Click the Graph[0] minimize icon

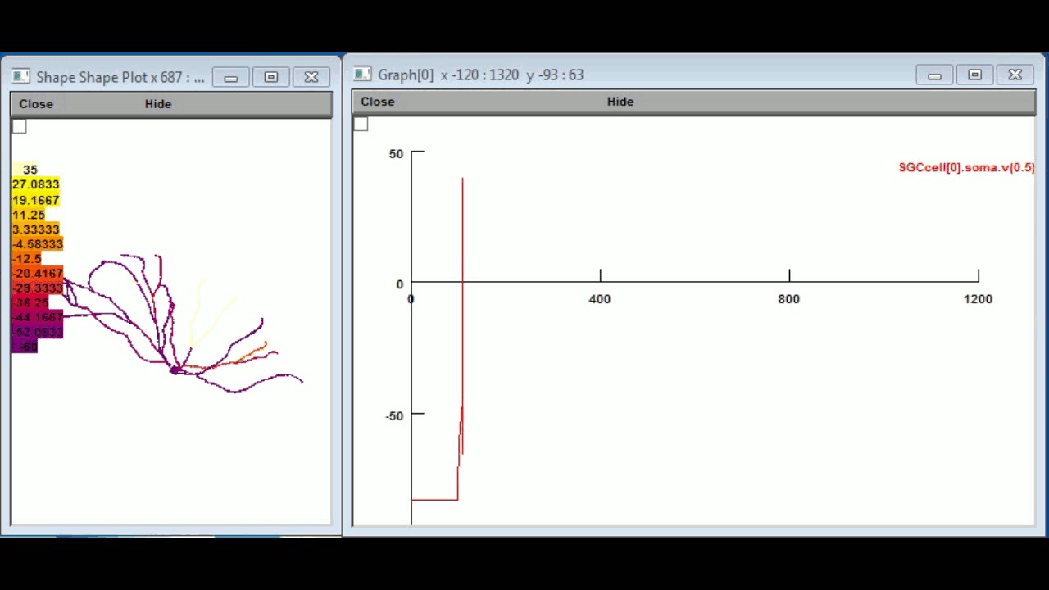pos(934,75)
